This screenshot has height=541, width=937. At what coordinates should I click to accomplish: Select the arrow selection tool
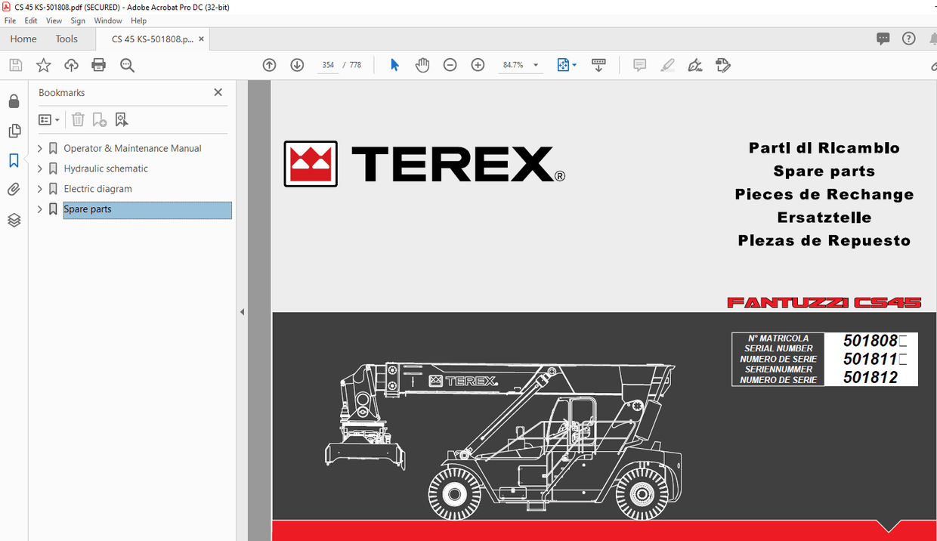394,65
